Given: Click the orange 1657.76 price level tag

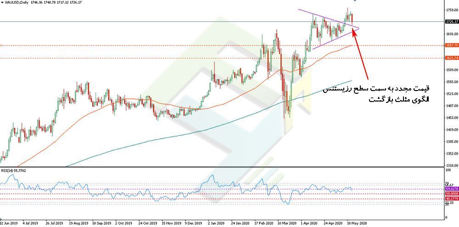Looking at the screenshot, I should [452, 45].
